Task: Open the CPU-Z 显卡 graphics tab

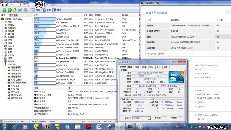Action: click(158, 67)
